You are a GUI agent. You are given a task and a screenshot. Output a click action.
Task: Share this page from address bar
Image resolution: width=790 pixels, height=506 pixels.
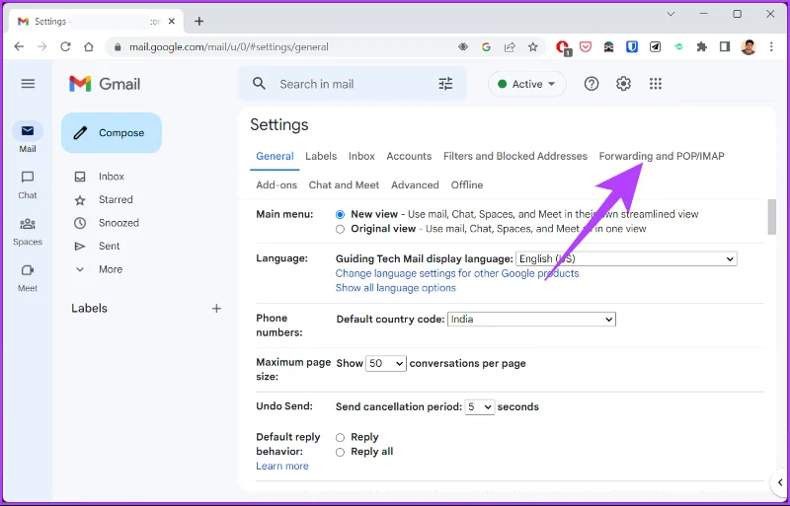(510, 46)
